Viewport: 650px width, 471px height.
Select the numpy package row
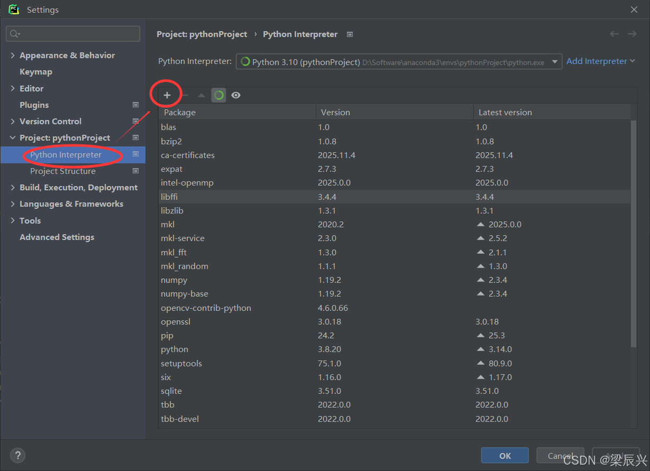pyautogui.click(x=395, y=280)
